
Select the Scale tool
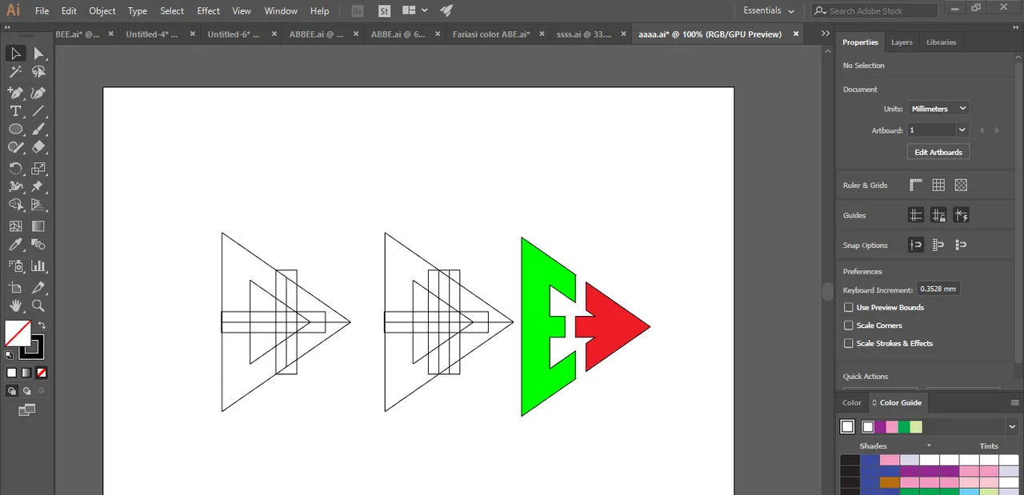tap(38, 168)
